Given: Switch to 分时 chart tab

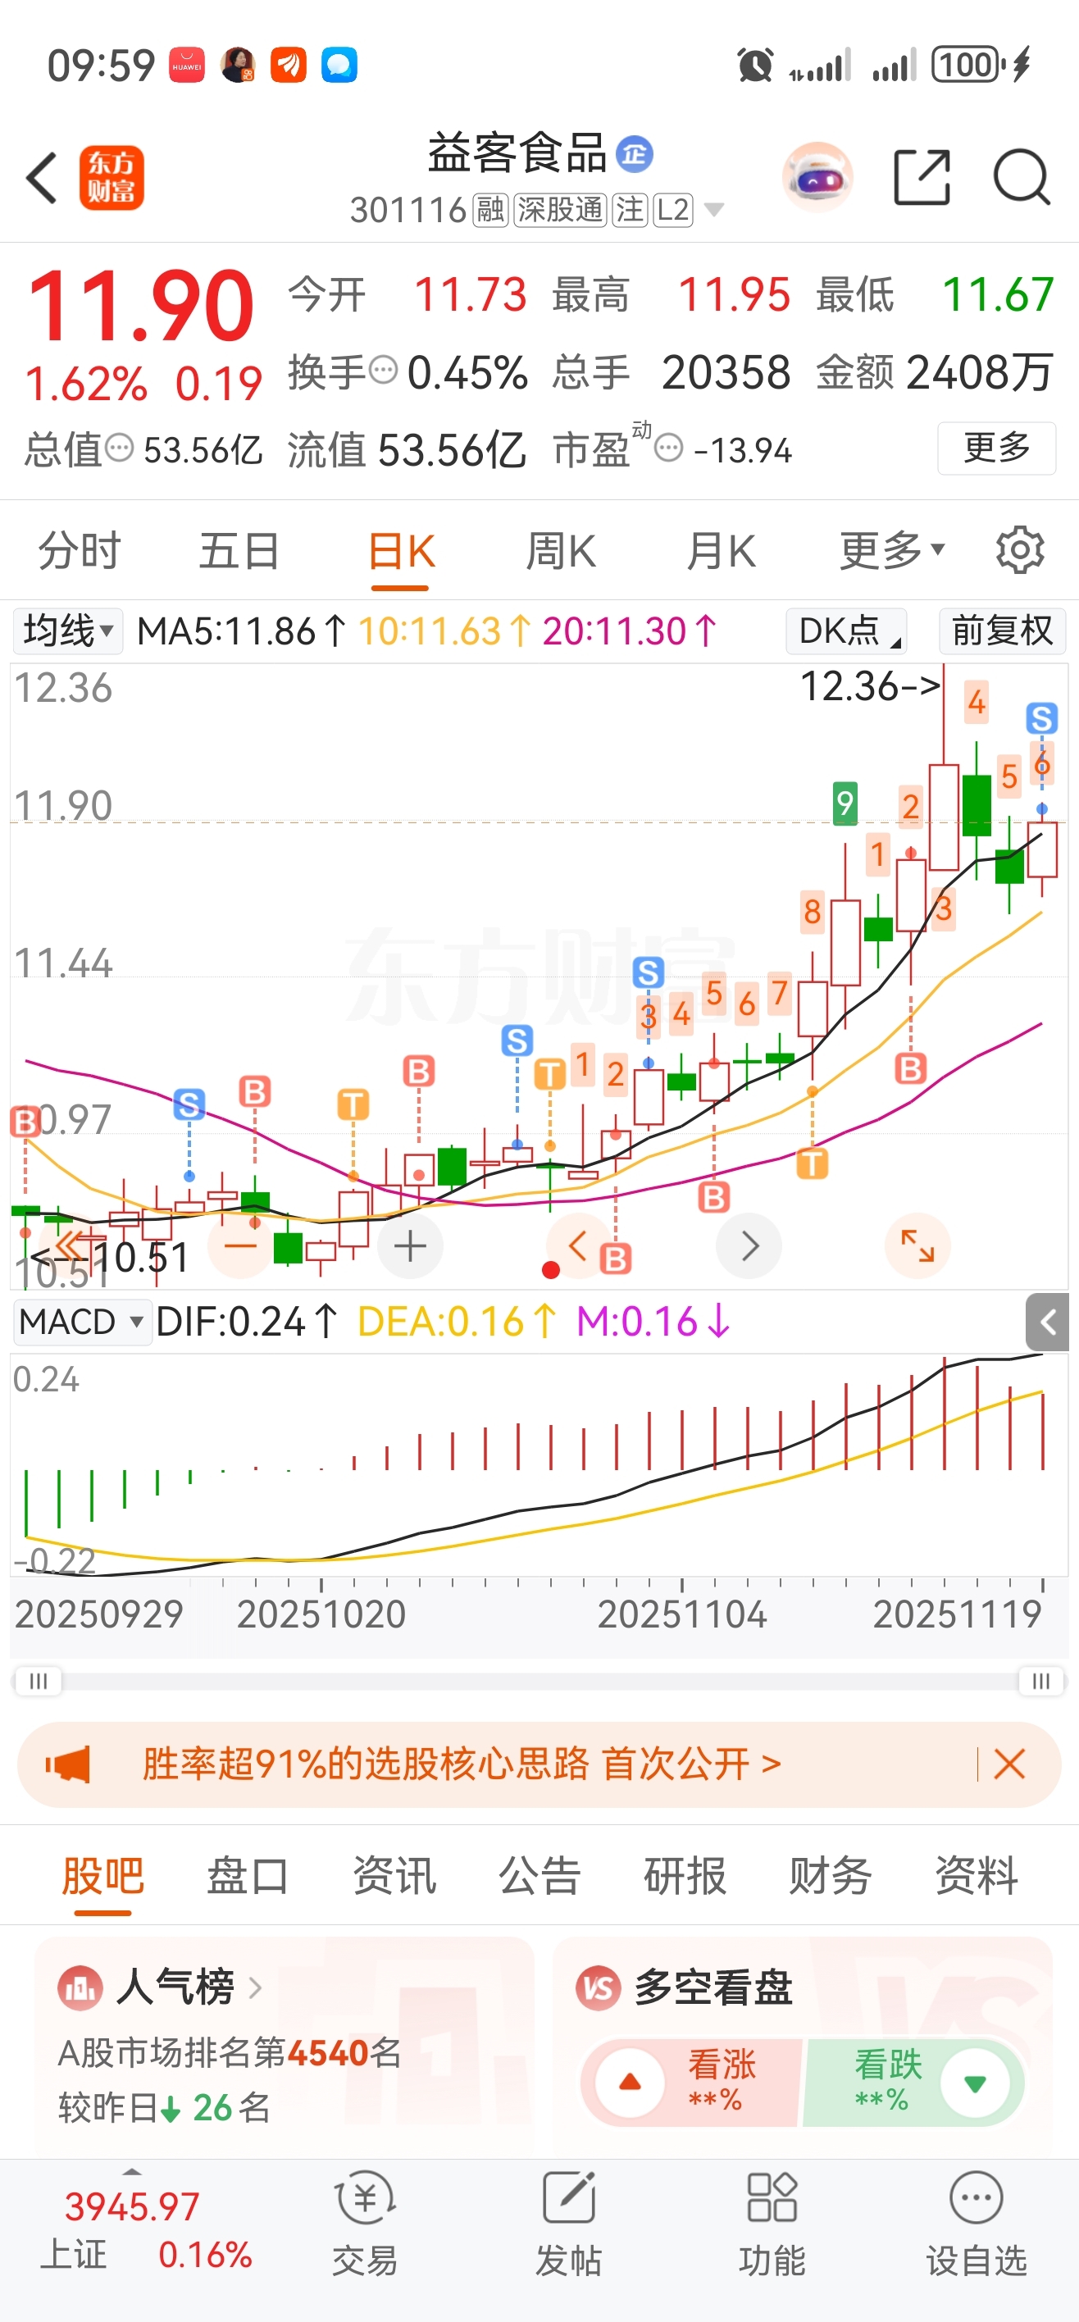Looking at the screenshot, I should click(80, 550).
